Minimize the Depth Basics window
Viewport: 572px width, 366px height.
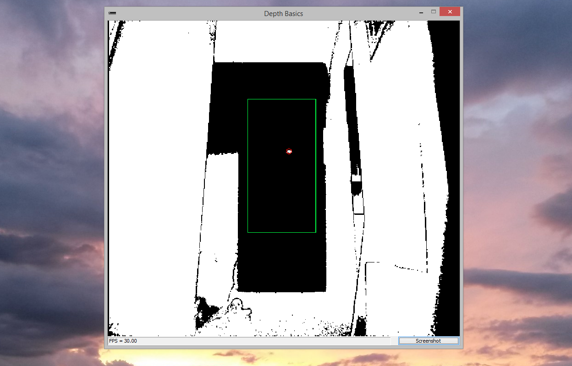click(x=420, y=12)
